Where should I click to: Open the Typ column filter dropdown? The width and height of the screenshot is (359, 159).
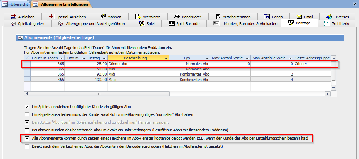[x=207, y=58]
